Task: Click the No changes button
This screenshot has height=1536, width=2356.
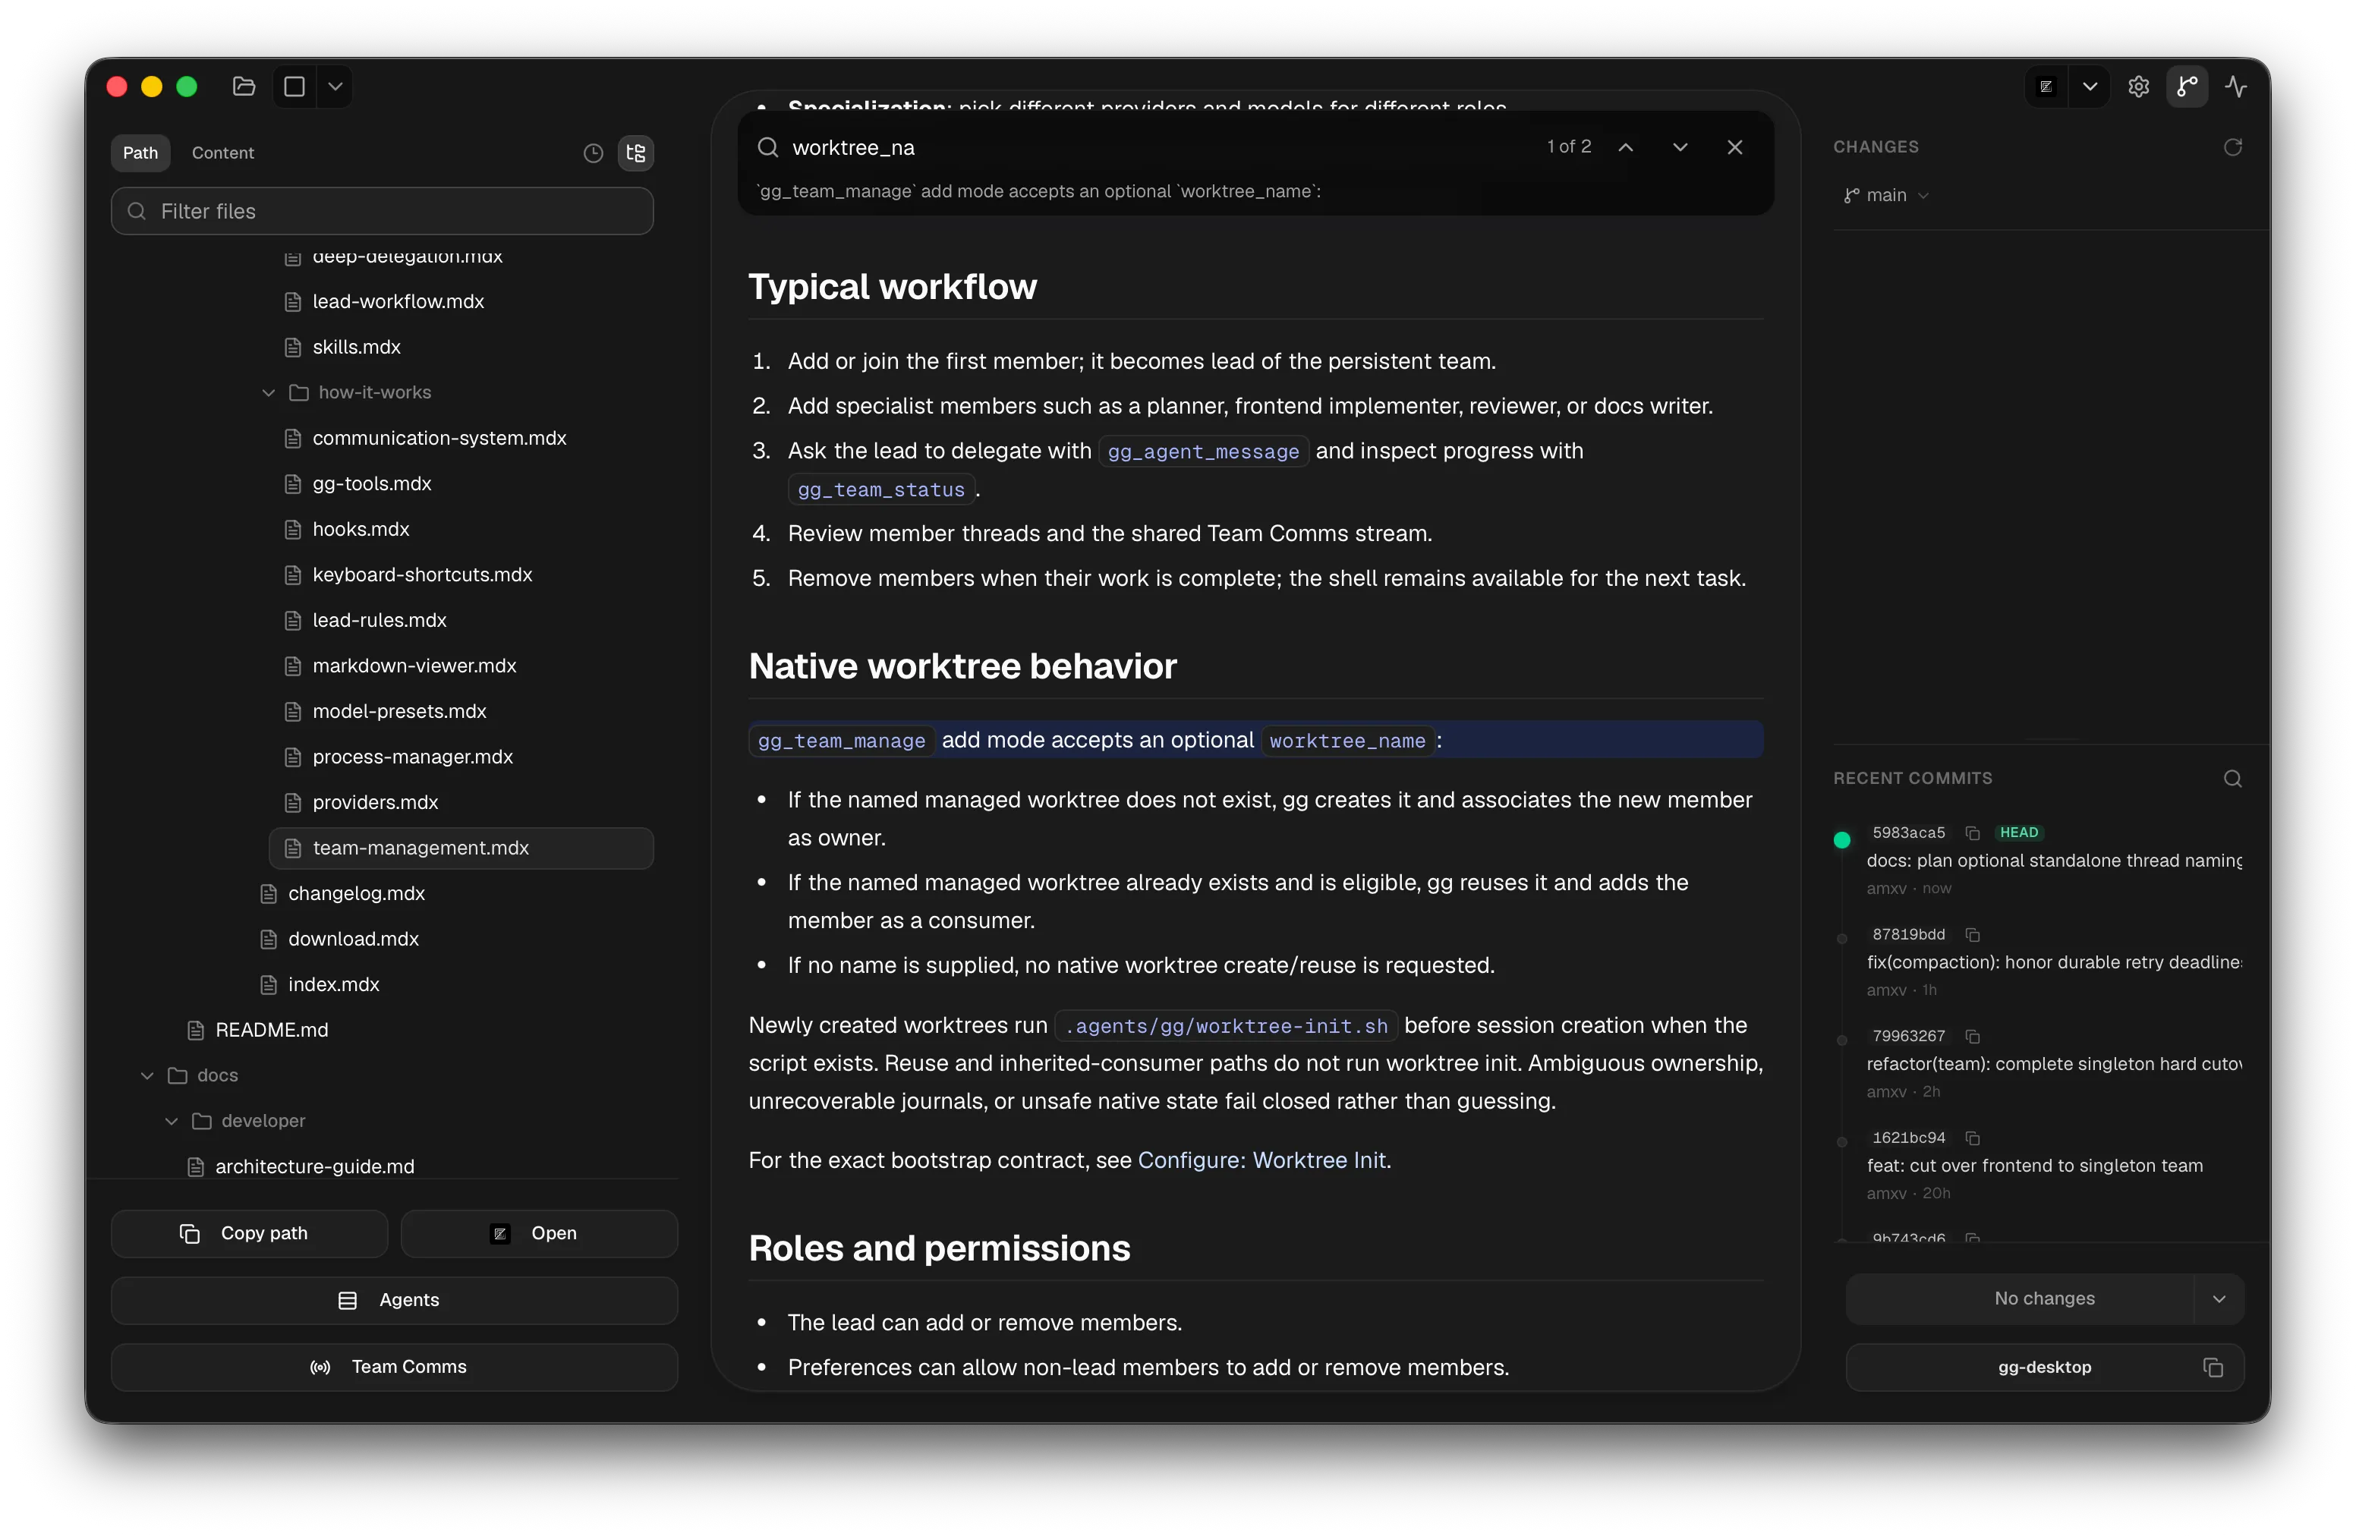Action: (2021, 1298)
